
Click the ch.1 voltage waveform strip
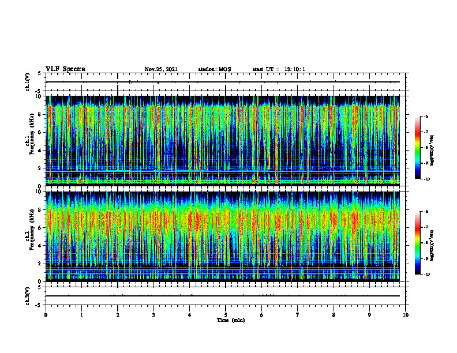pos(226,82)
